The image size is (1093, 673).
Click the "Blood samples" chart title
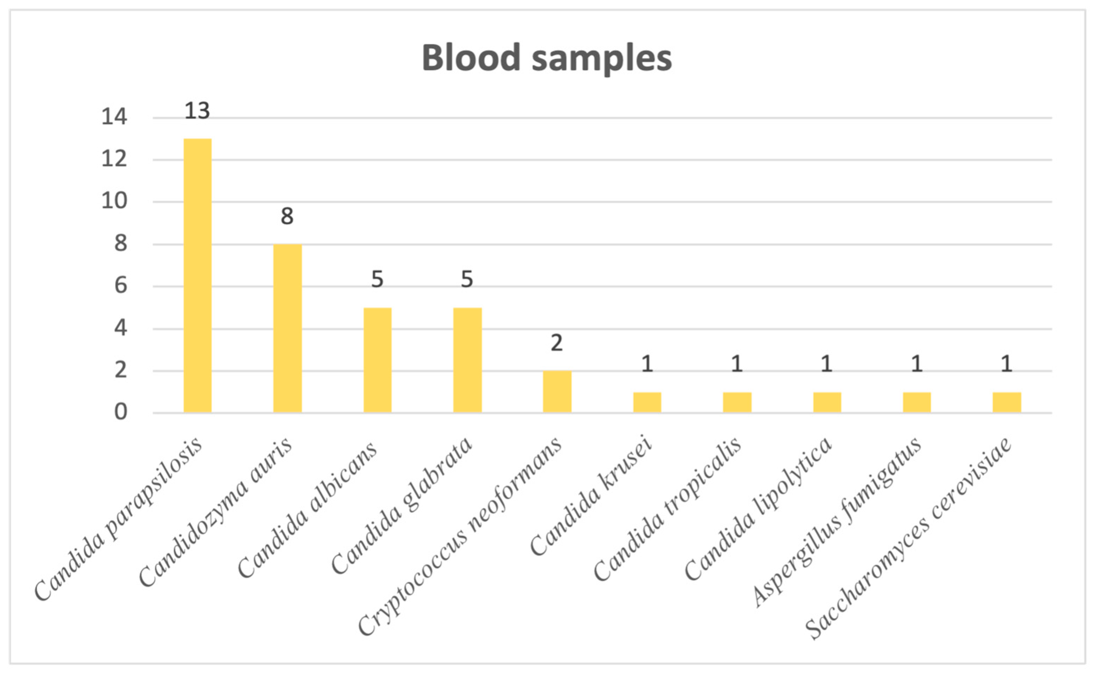point(546,58)
